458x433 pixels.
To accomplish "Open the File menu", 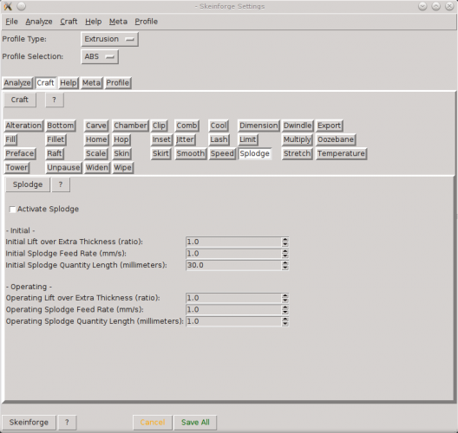I will [x=11, y=22].
